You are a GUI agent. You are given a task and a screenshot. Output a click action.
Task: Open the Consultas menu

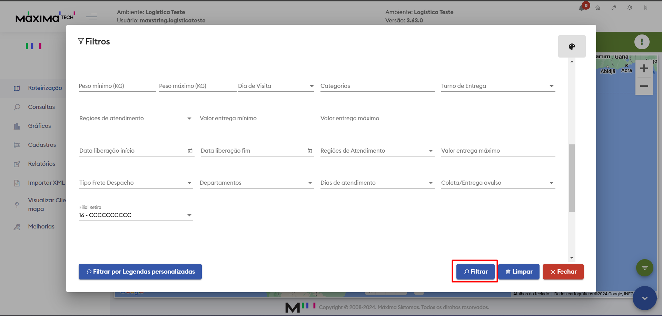point(41,107)
